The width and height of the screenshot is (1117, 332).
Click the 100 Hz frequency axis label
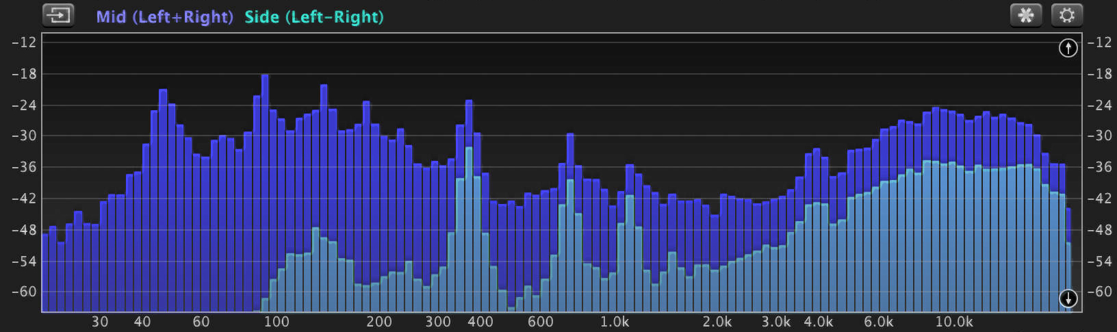point(277,322)
